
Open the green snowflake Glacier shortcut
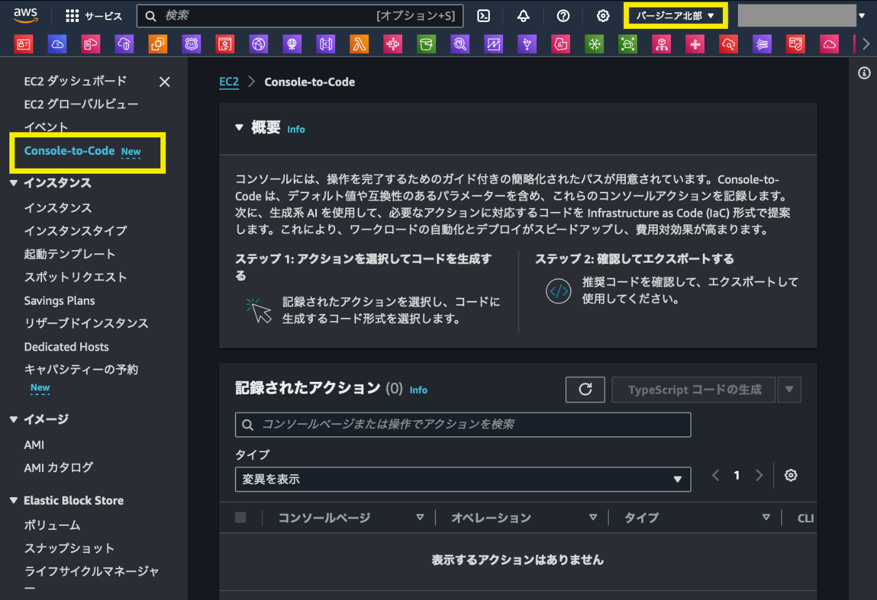click(x=594, y=44)
